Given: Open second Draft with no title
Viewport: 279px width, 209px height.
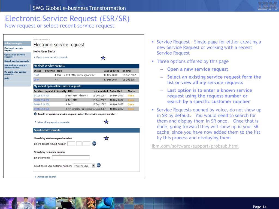Looking at the screenshot, I should (36, 80).
